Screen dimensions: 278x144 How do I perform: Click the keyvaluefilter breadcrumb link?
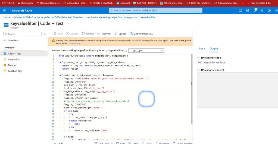(x=148, y=17)
